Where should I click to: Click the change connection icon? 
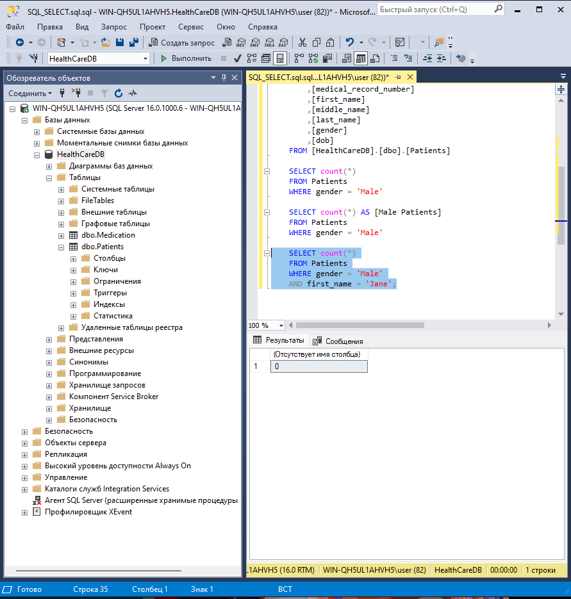(34, 58)
